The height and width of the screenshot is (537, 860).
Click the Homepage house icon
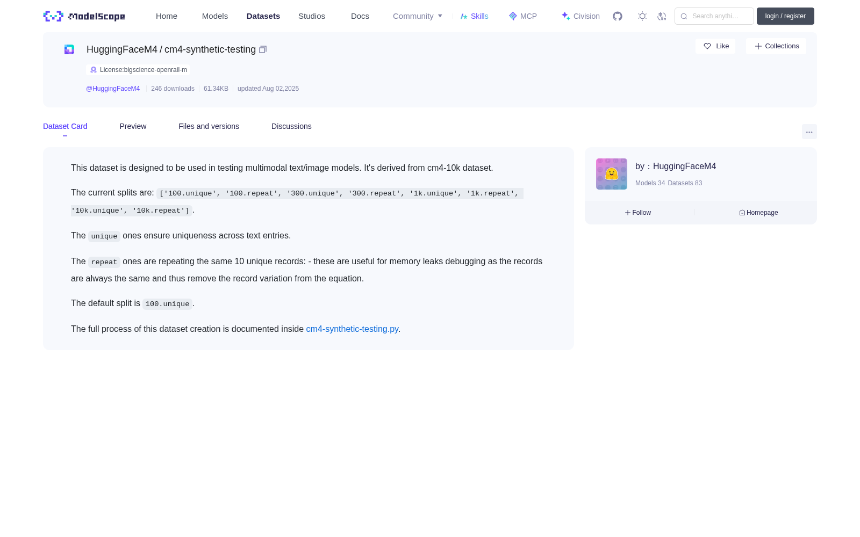(742, 213)
